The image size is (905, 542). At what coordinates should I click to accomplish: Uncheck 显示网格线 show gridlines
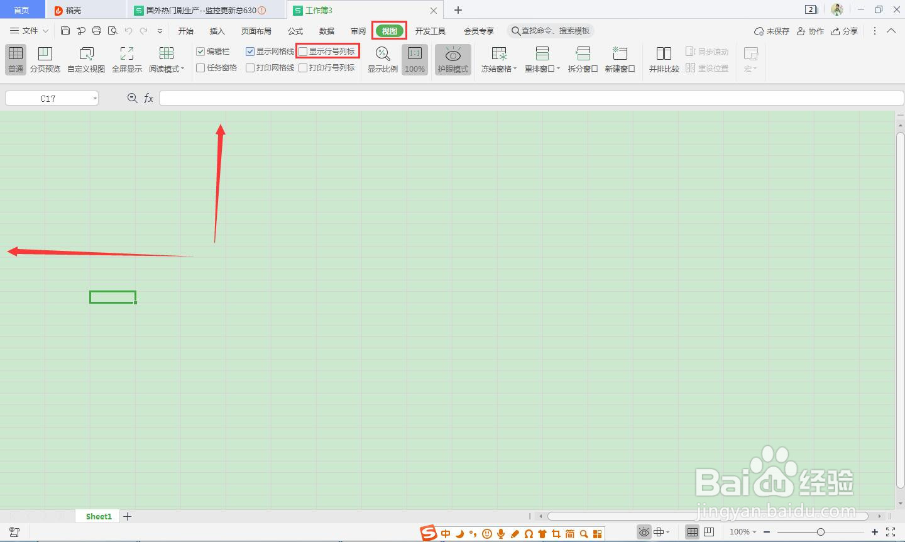click(x=250, y=52)
